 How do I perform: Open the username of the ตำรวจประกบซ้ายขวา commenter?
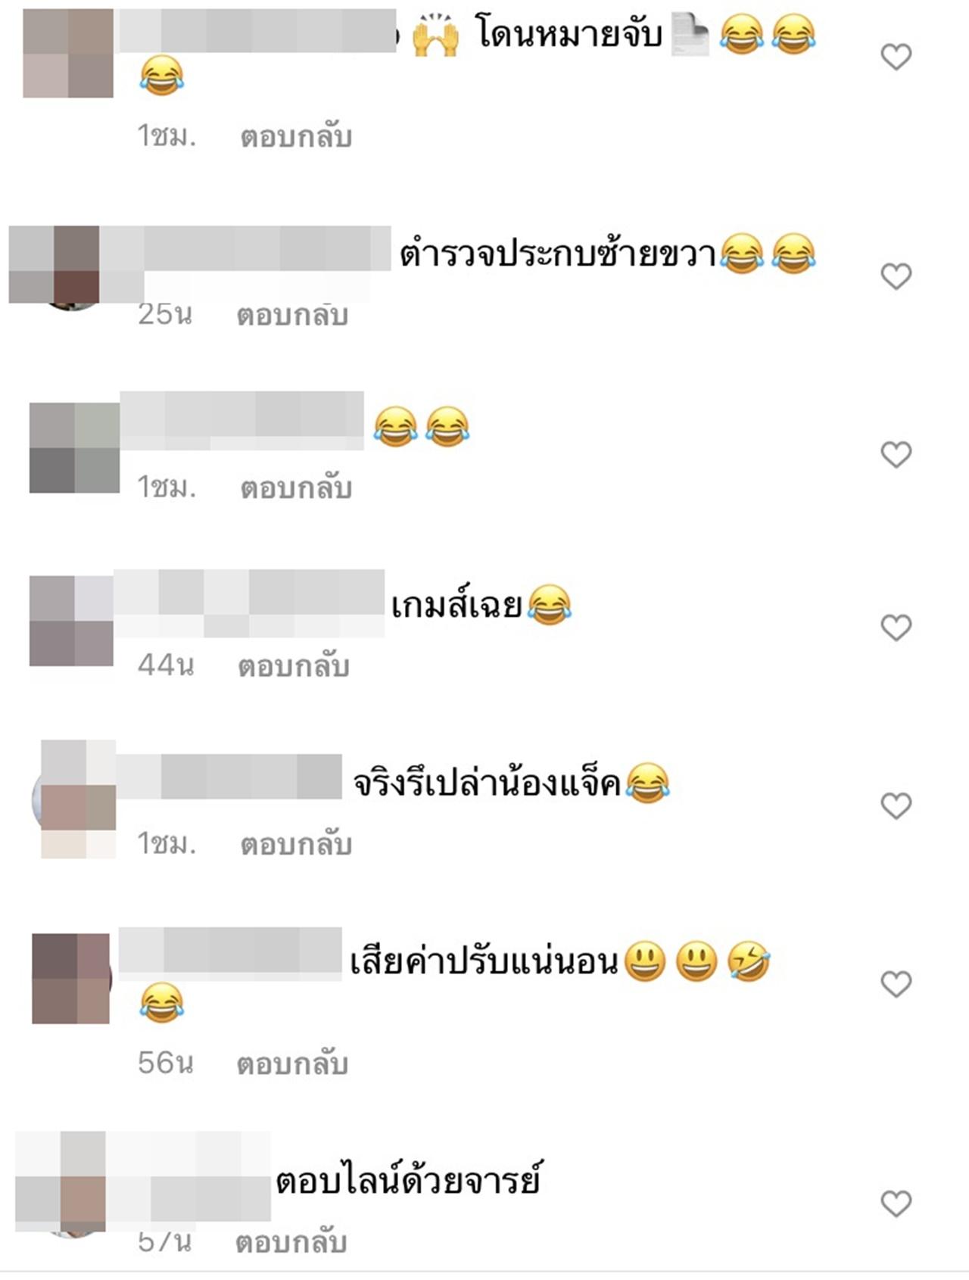(x=245, y=248)
